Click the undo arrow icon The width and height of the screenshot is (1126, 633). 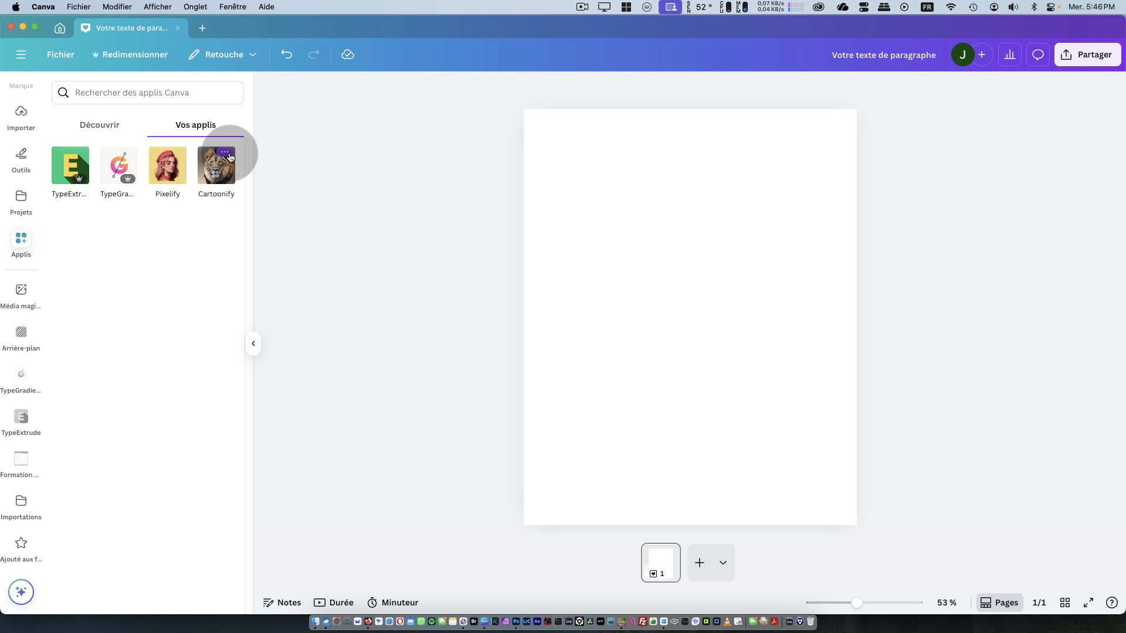point(286,55)
